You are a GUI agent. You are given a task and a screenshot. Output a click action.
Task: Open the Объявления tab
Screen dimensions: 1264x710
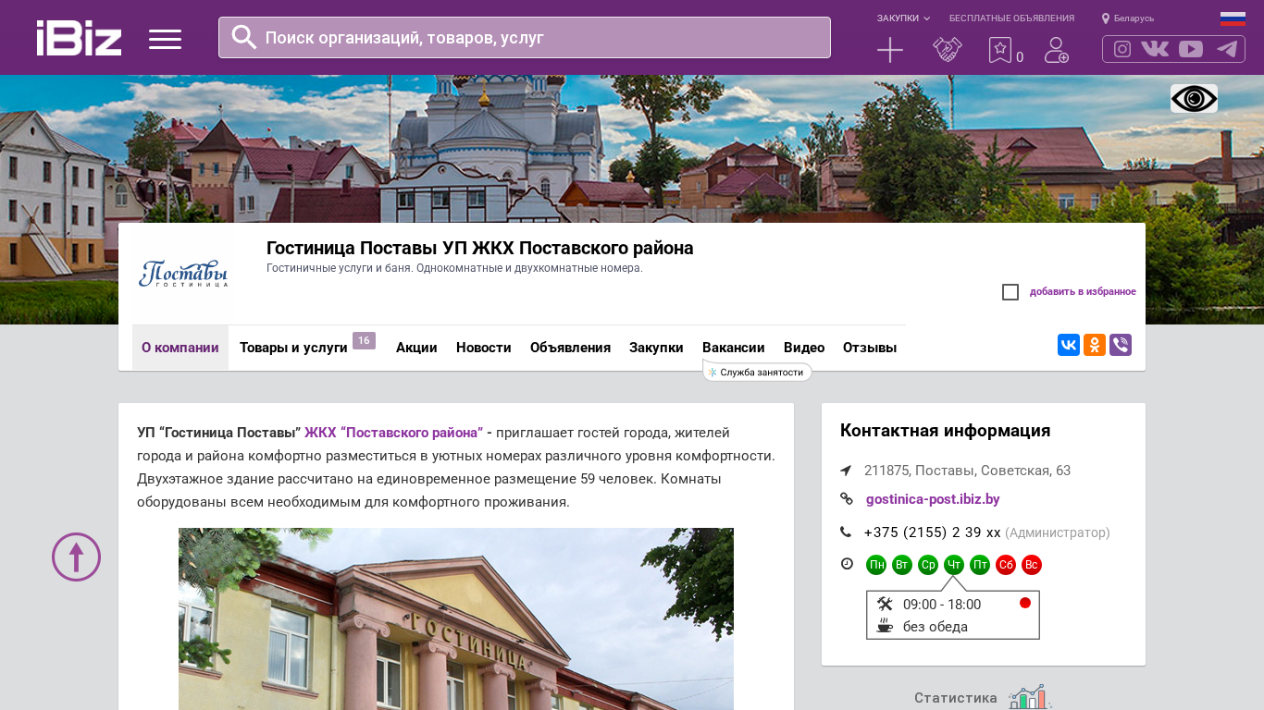pyautogui.click(x=570, y=348)
